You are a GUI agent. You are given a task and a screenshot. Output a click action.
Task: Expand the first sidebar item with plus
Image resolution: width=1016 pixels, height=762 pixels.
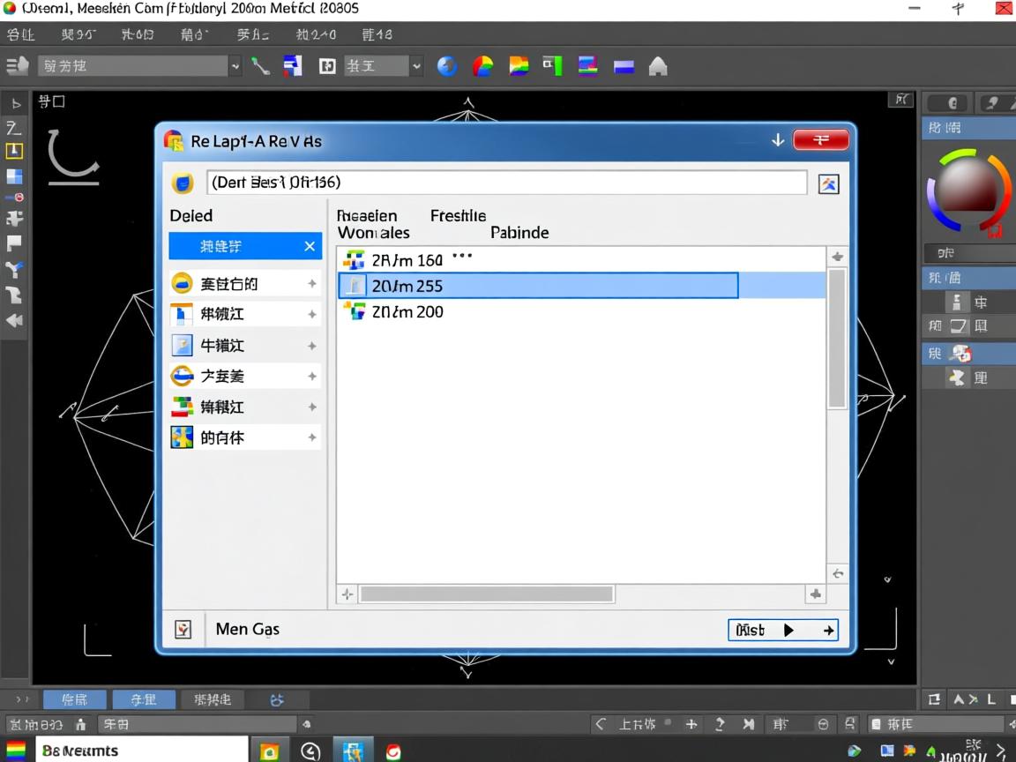pos(311,284)
